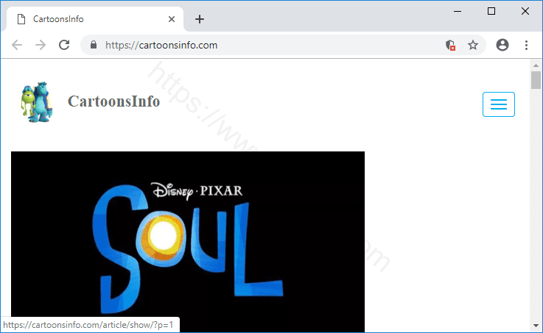Screen dimensions: 543x333
Task: Click the Monsters Inc site logo
Action: (36, 102)
